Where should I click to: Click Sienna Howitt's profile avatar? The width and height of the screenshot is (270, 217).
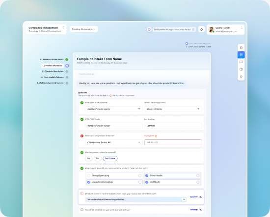coord(211,29)
